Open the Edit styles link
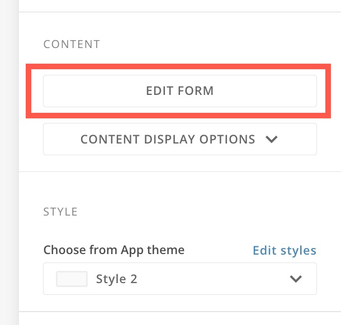 285,250
